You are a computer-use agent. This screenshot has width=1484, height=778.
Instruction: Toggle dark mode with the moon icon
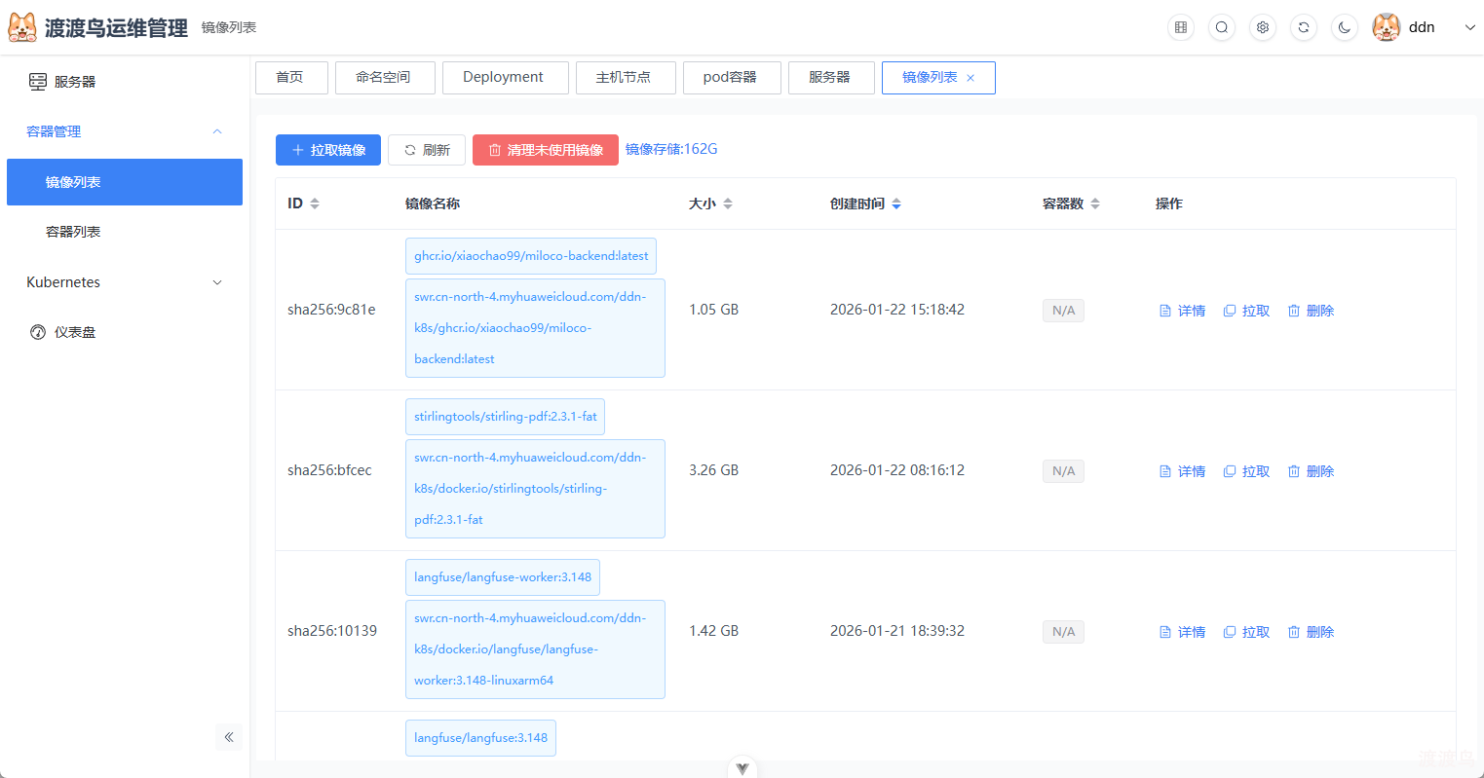click(1344, 27)
